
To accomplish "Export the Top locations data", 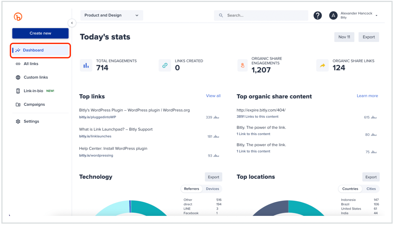I will click(371, 177).
